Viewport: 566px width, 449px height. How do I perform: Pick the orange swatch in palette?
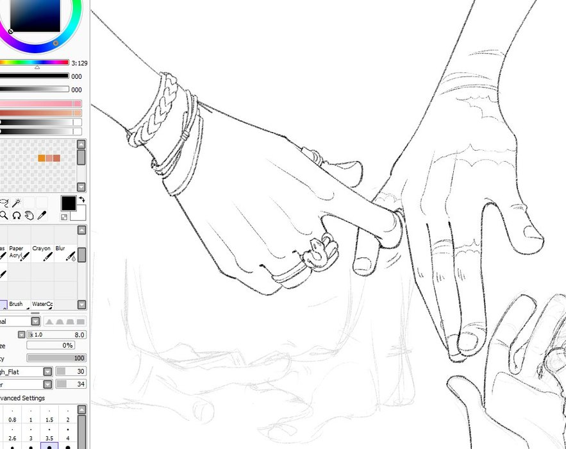click(42, 158)
